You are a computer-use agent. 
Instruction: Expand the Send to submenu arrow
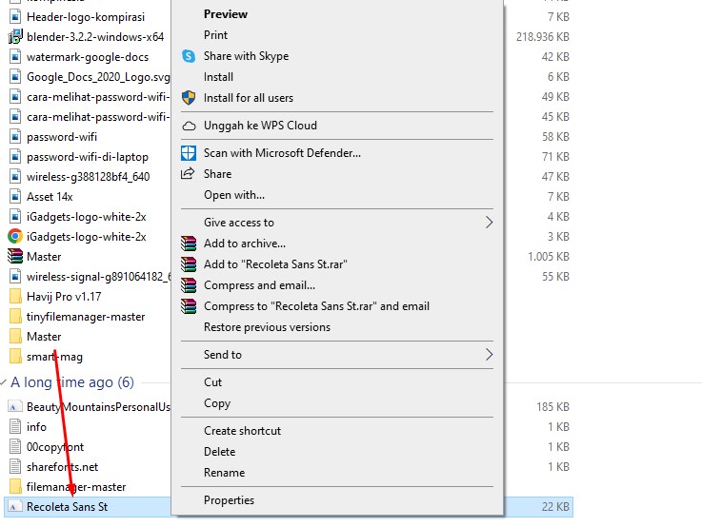coord(489,355)
